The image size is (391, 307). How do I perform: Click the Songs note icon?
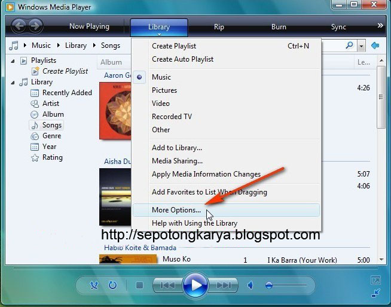35,125
